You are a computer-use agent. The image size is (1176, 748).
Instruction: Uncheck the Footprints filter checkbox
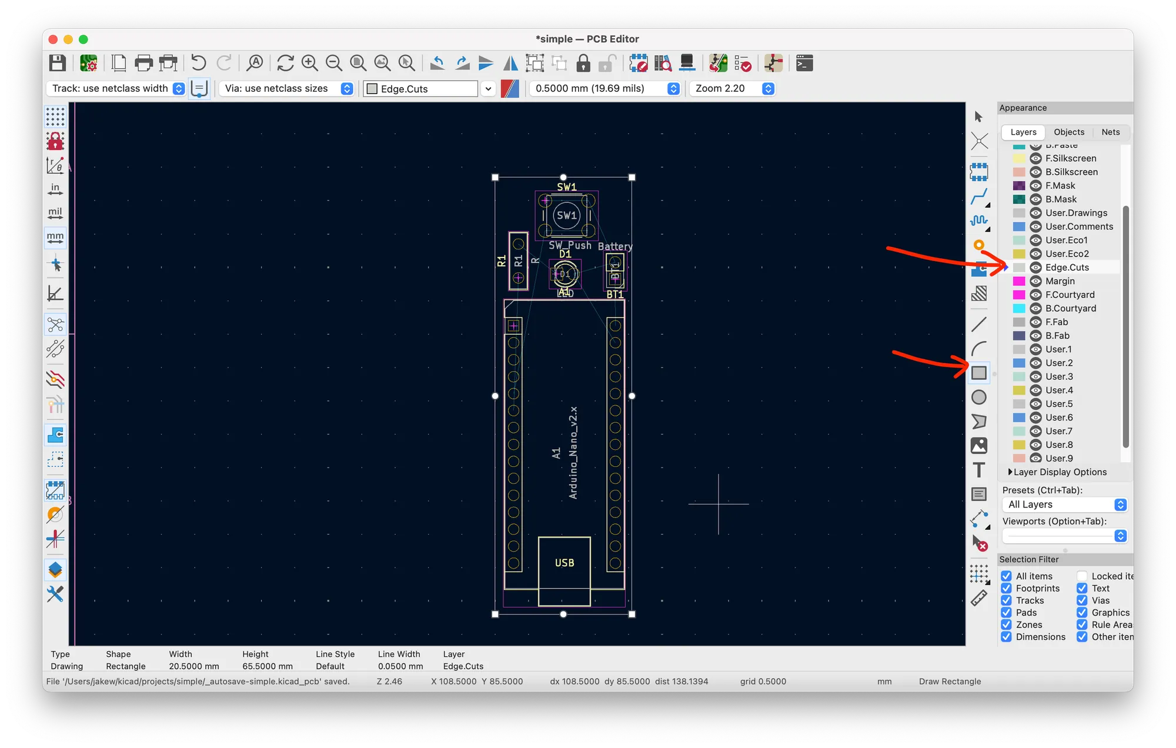(1006, 588)
